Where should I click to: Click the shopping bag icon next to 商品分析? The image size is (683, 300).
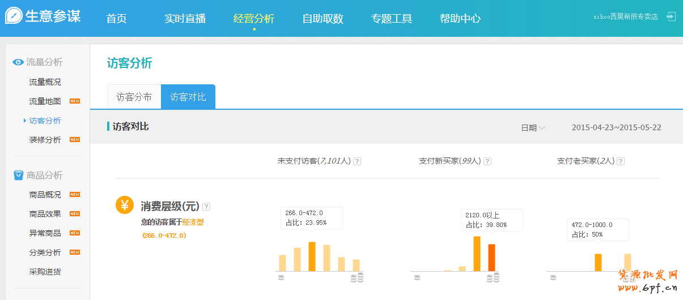coord(18,175)
